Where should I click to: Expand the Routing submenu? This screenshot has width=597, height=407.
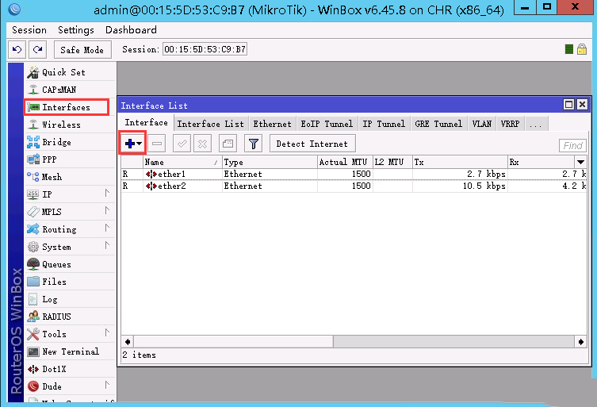click(x=107, y=228)
